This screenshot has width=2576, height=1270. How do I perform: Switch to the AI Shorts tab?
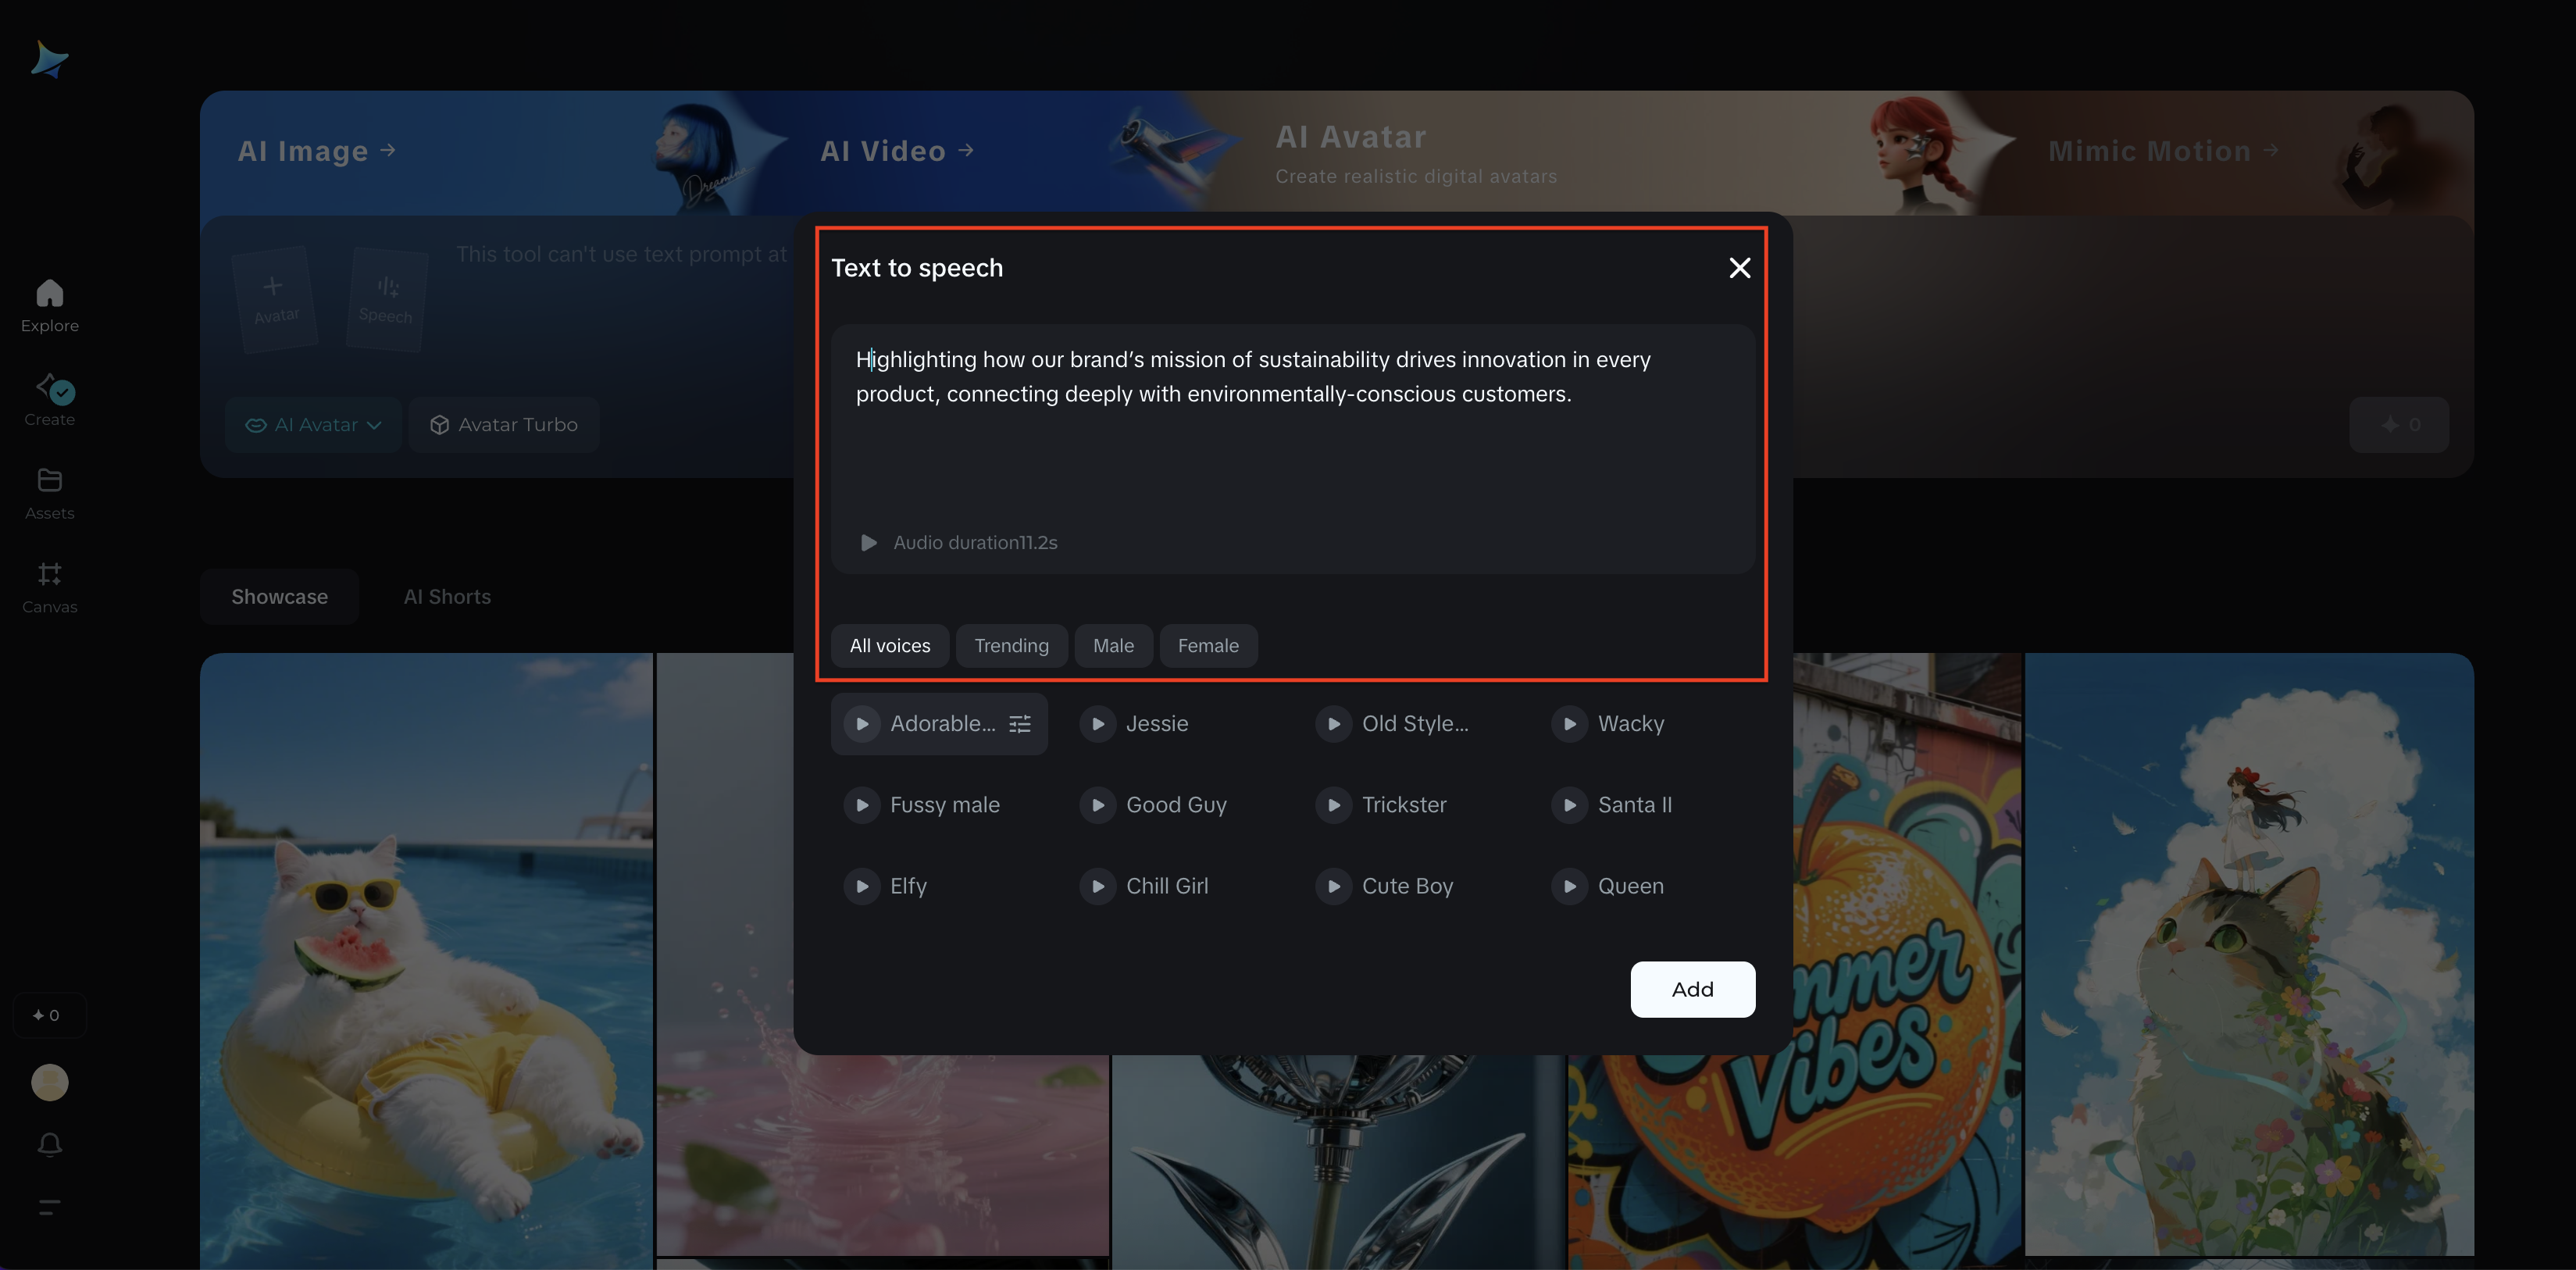pos(447,597)
